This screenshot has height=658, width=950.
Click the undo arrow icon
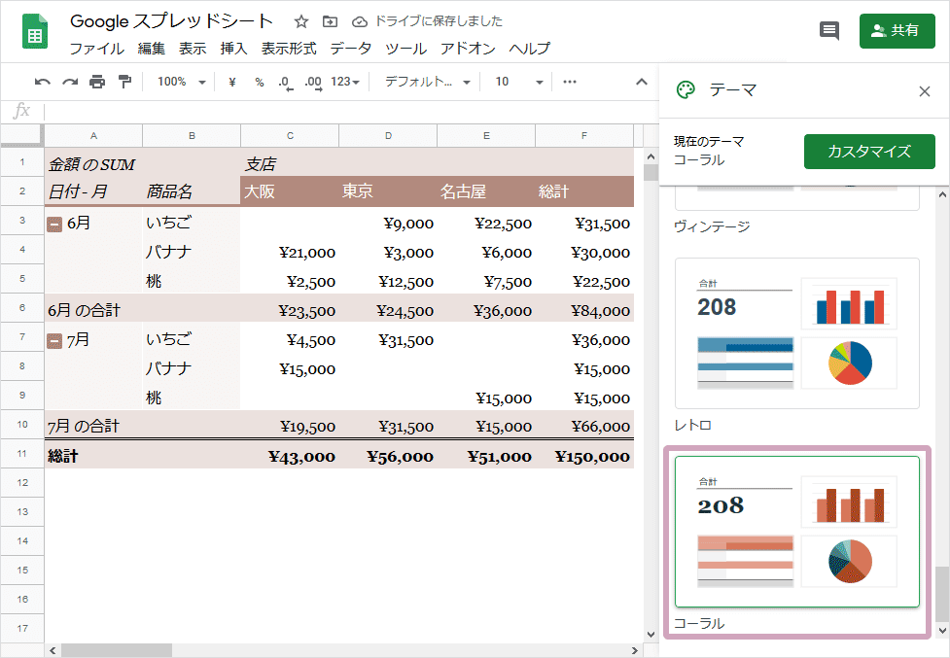click(43, 82)
